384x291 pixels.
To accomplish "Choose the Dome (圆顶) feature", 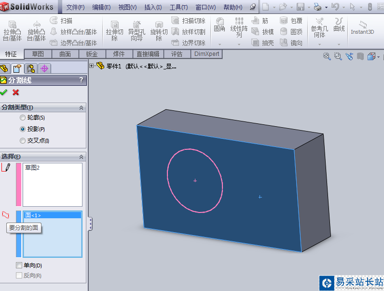I will (x=291, y=32).
